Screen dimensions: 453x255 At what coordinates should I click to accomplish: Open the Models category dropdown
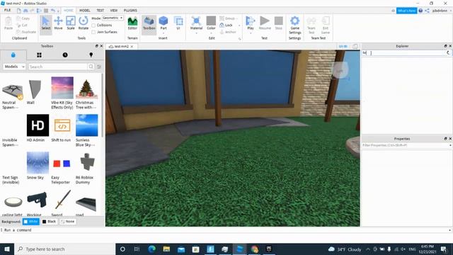[x=14, y=67]
